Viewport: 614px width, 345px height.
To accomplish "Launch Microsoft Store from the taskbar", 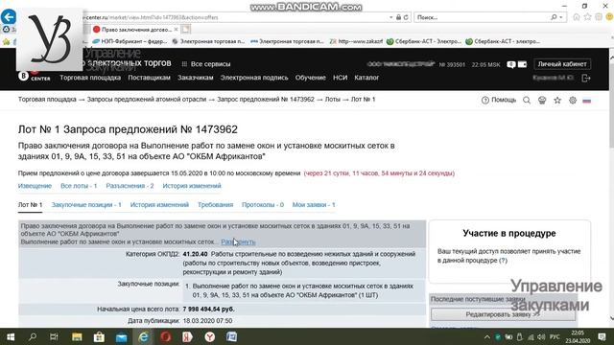I will click(99, 336).
